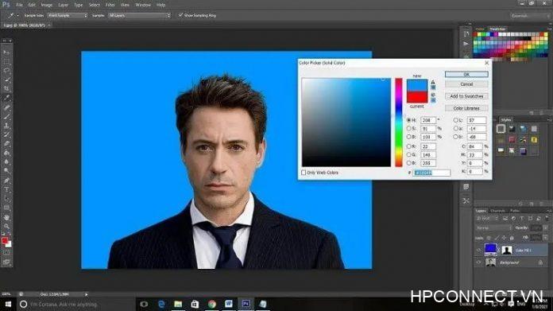Select the Pen tool
Viewport: 553px width, 311px height.
click(6, 181)
